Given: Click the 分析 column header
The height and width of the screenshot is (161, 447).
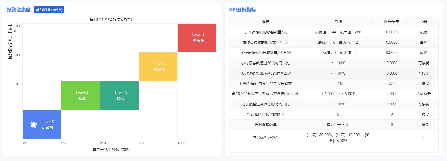Looking at the screenshot, I should (424, 22).
